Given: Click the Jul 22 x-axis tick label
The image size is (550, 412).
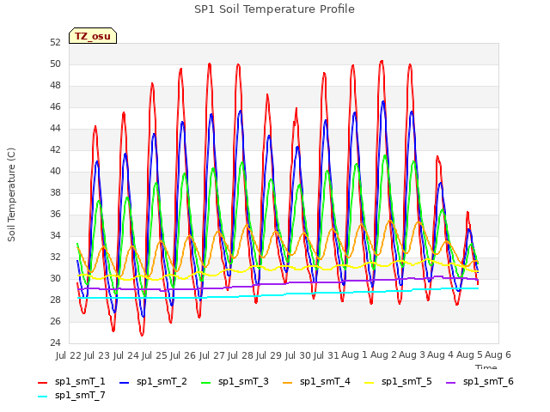Looking at the screenshot, I should point(69,355).
